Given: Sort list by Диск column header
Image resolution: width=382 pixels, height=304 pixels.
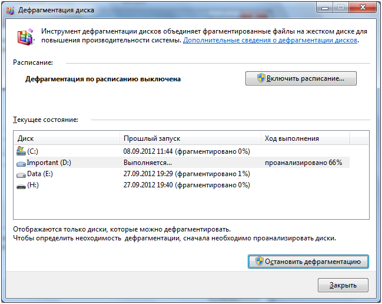Looking at the screenshot, I should [67, 138].
